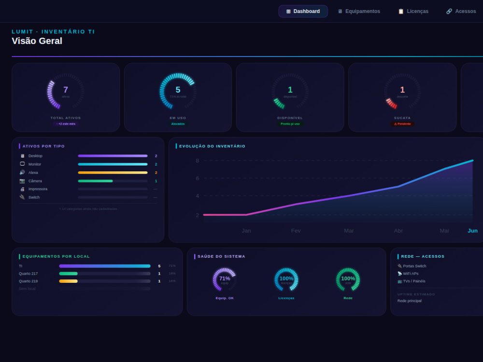Viewport: 483px width, 362px height.
Task: Click the 'Portas Switch' text entry
Action: point(414,266)
